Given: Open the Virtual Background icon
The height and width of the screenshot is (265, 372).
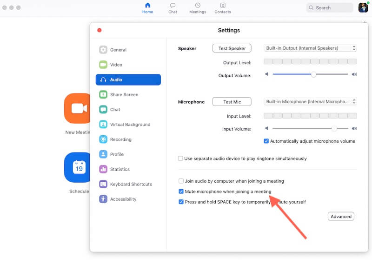Looking at the screenshot, I should [x=103, y=124].
